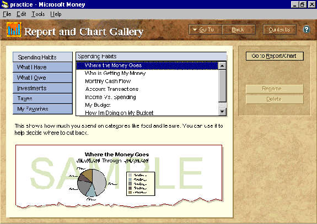Expand the Go To dropdown
The width and height of the screenshot is (317, 224).
(x=205, y=30)
